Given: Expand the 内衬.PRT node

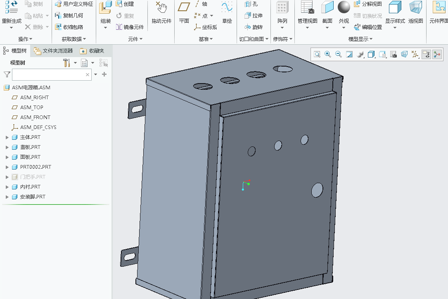Looking at the screenshot, I should pos(7,187).
